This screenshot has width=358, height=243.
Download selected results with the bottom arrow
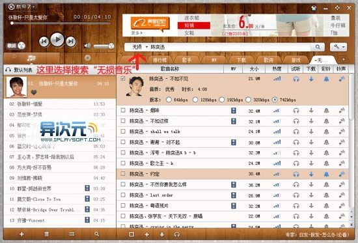click(x=162, y=235)
